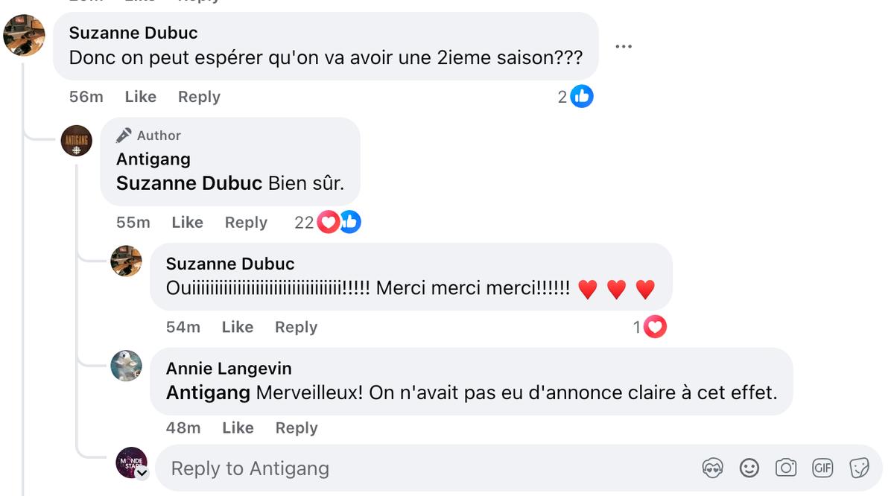Viewport: 894px width, 496px height.
Task: Open the GIF picker
Action: tap(822, 468)
